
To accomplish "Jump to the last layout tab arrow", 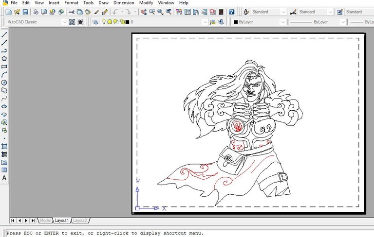I will click(x=33, y=220).
